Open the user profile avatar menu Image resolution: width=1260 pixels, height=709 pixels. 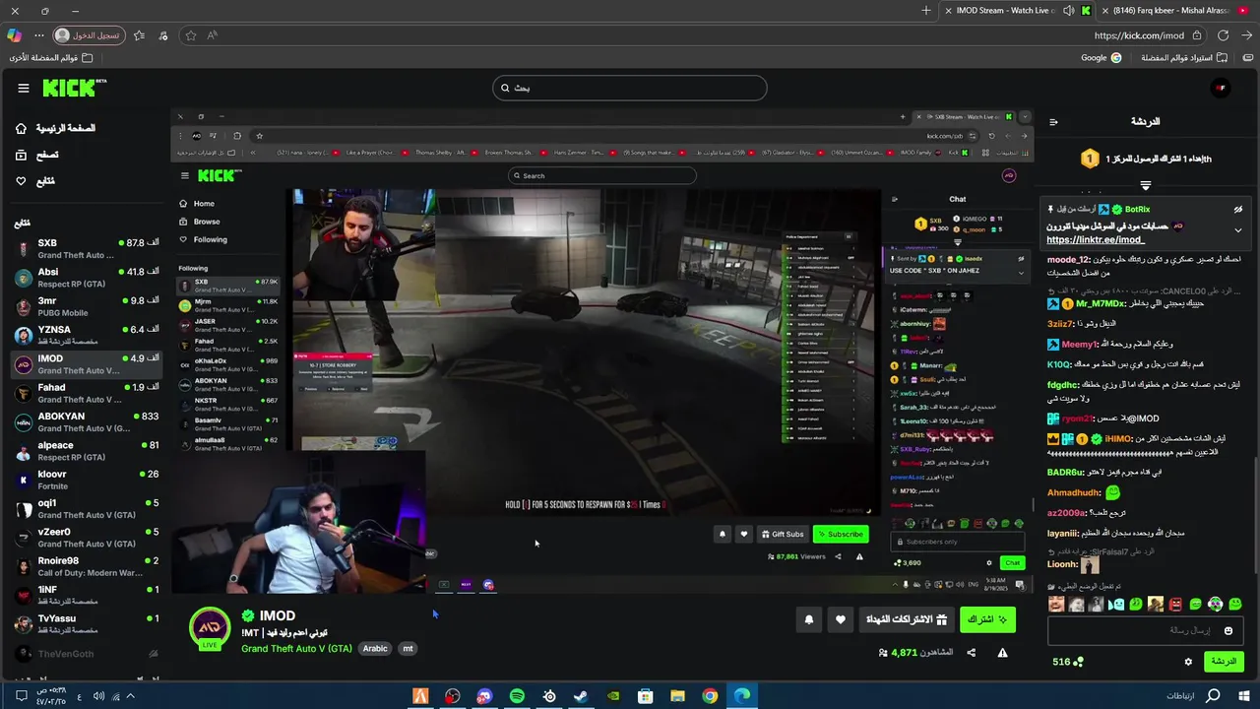pyautogui.click(x=1221, y=88)
